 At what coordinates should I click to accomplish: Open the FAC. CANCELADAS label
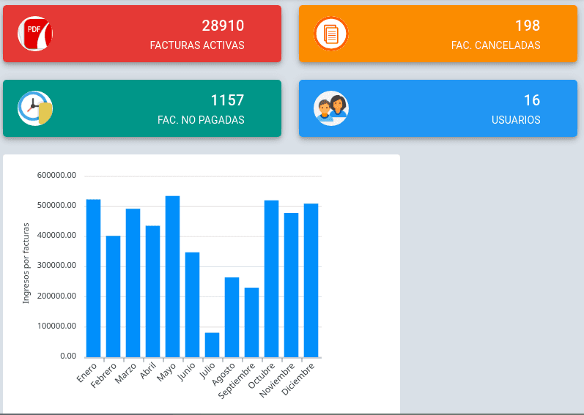point(496,45)
